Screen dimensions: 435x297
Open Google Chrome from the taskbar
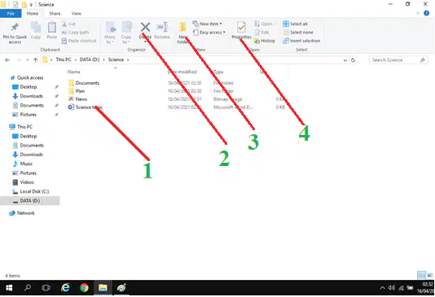point(84,288)
